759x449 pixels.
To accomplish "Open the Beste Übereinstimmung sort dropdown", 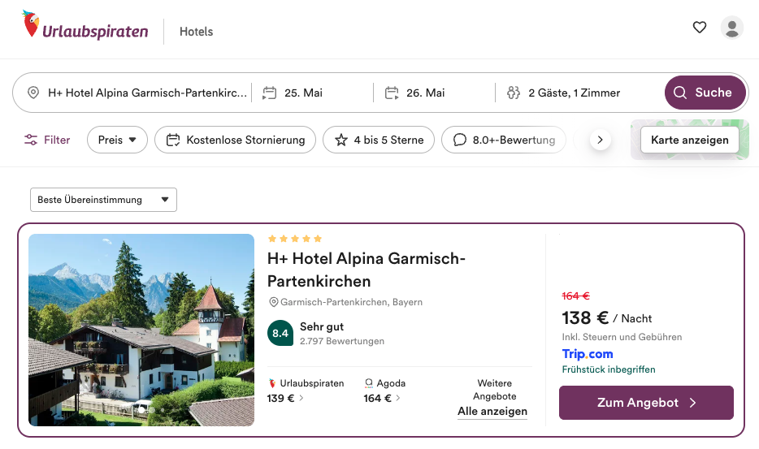I will (x=103, y=200).
